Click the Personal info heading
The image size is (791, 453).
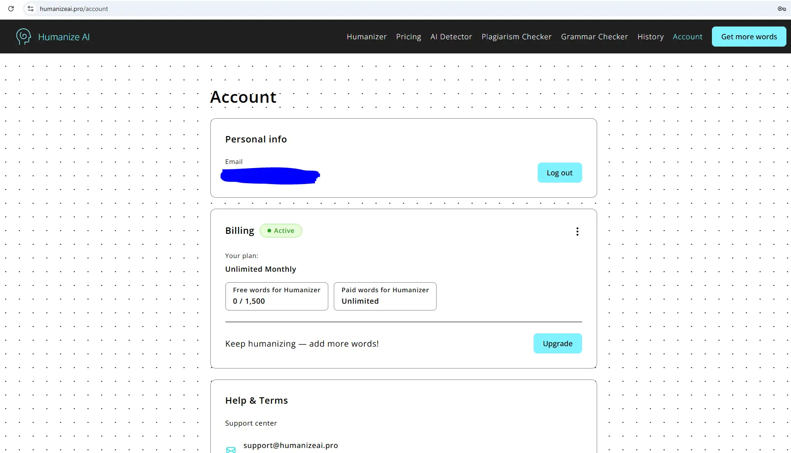click(x=256, y=139)
